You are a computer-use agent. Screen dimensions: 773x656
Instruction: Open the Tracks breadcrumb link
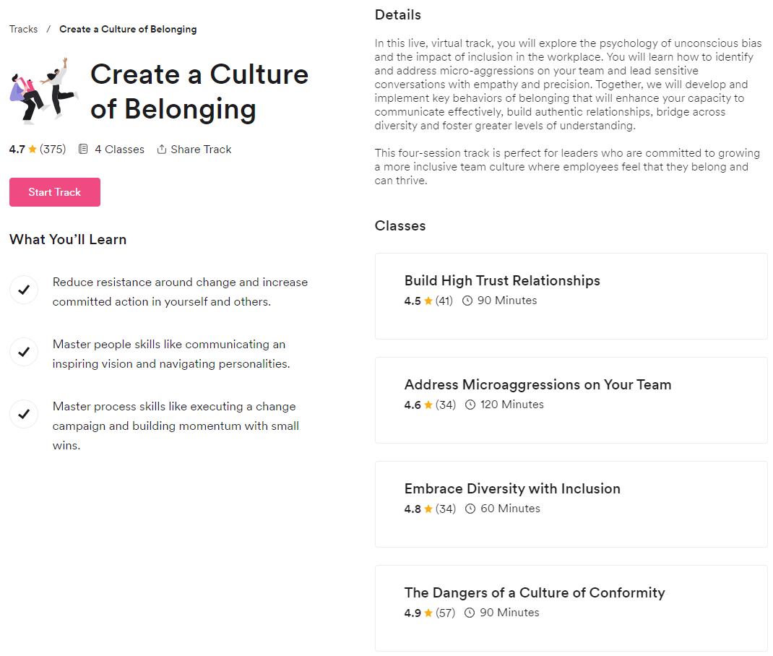pyautogui.click(x=24, y=30)
